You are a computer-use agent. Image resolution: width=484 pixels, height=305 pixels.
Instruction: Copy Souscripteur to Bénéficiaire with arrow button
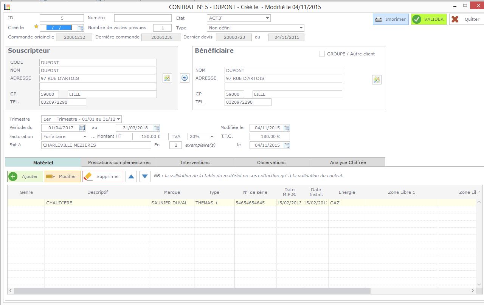[185, 78]
